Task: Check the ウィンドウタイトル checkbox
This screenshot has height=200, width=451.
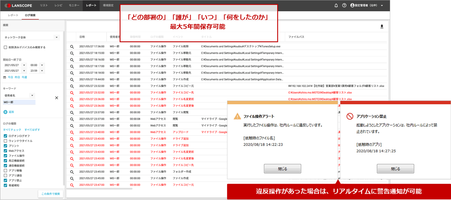Action: pos(5,141)
